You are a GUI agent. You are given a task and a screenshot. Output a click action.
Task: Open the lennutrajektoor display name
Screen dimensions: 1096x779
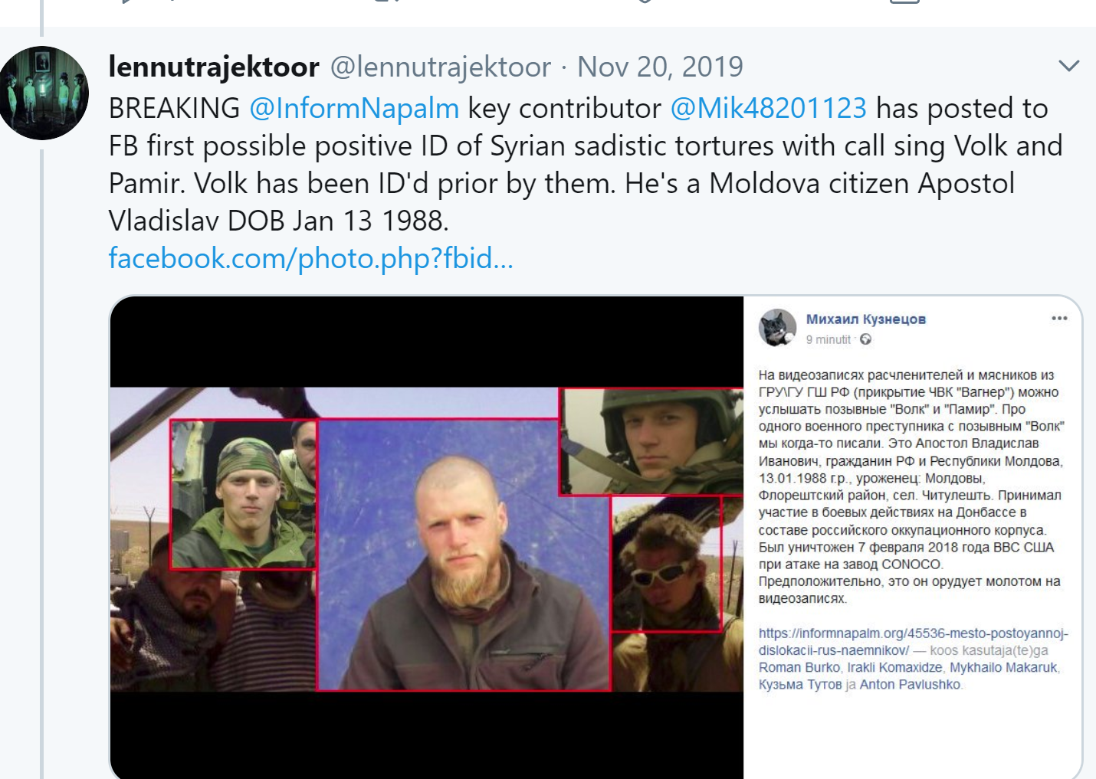pos(214,67)
